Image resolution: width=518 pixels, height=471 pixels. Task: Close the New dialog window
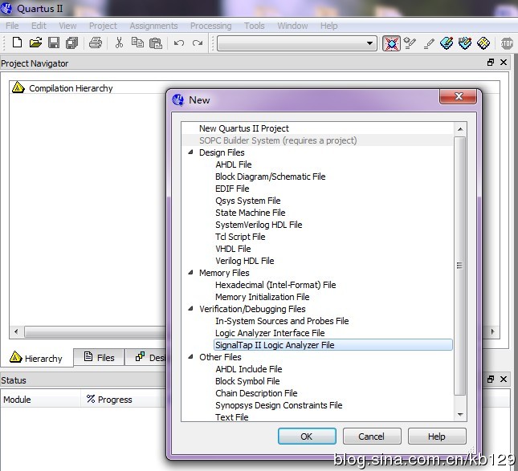tap(459, 96)
